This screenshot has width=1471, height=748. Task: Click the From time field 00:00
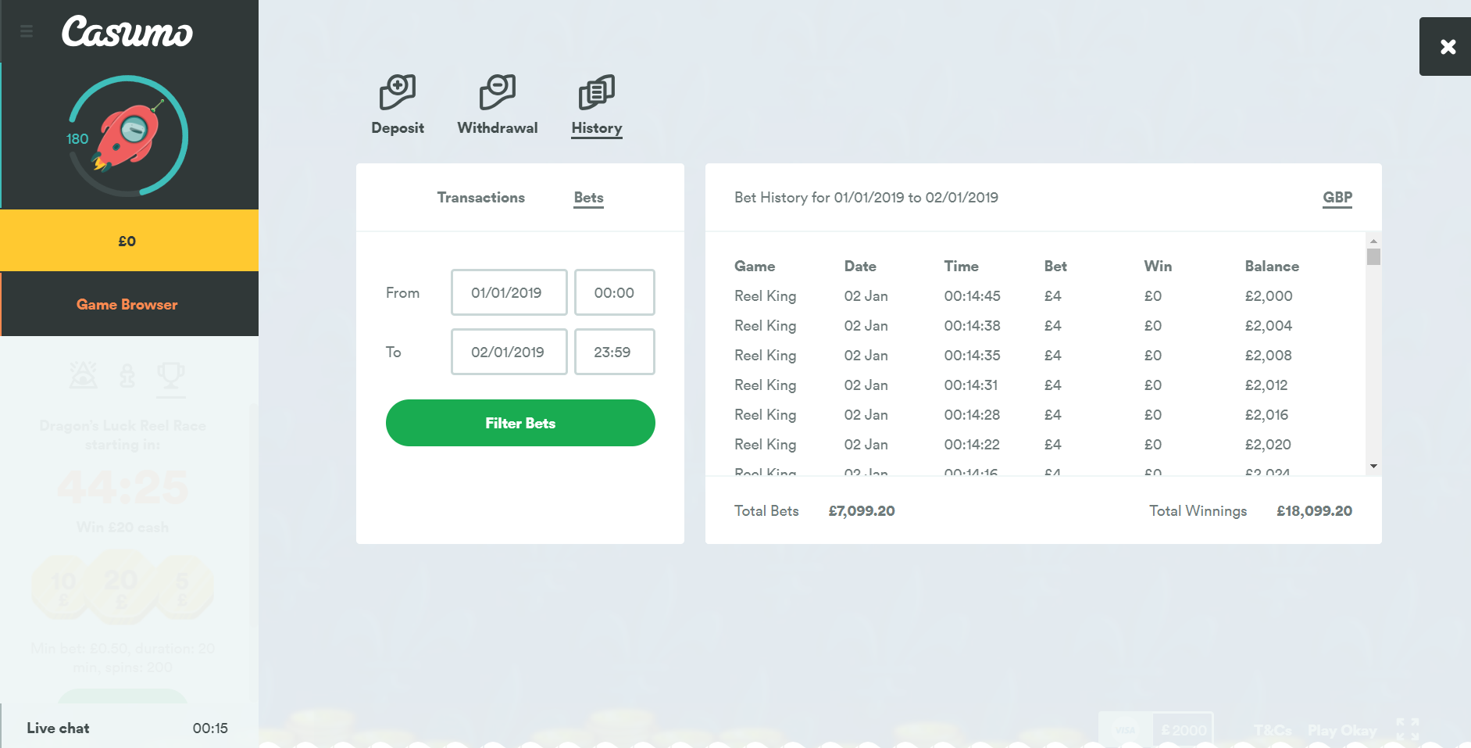pos(615,292)
